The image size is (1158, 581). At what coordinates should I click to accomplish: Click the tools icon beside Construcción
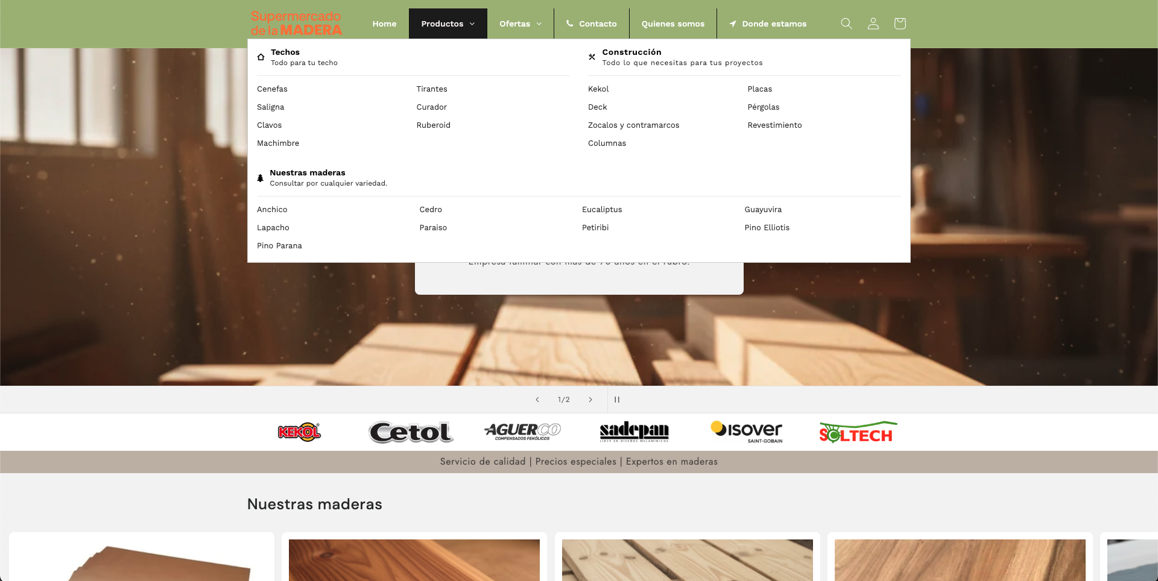(x=592, y=57)
